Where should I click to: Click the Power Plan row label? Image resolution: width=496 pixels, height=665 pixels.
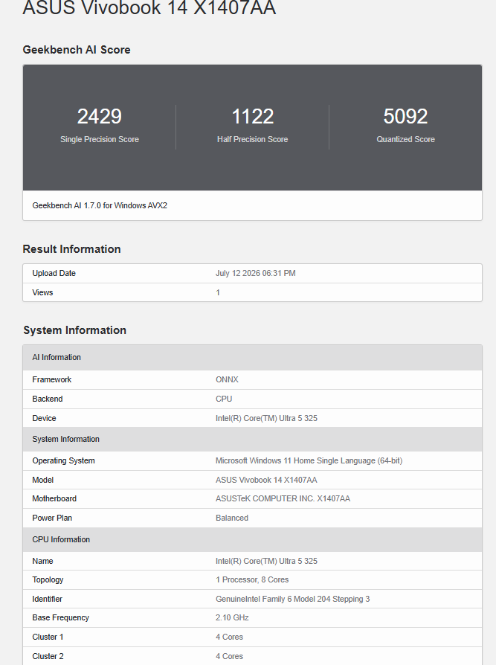tap(52, 518)
